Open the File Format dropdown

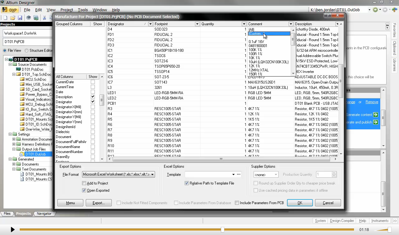[153, 175]
